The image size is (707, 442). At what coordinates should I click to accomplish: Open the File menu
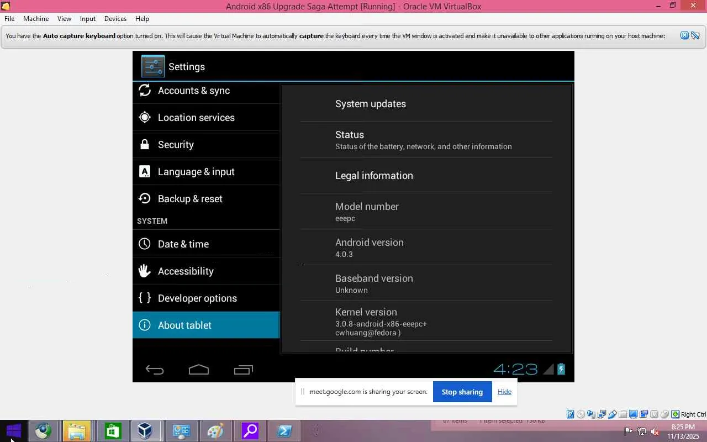click(x=9, y=18)
